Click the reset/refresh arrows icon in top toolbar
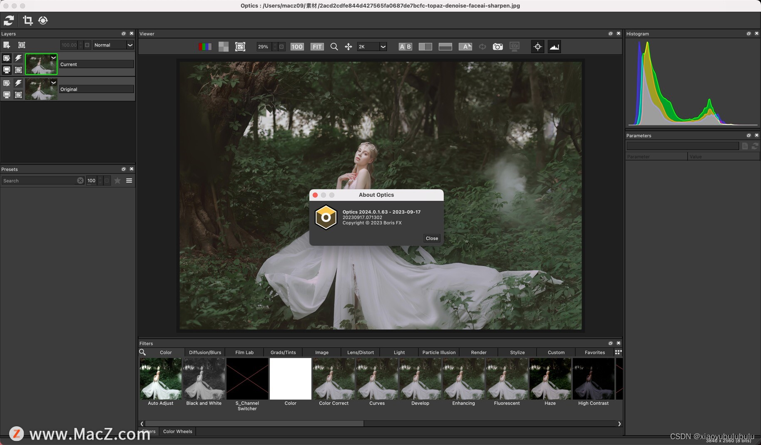The width and height of the screenshot is (761, 445). [x=9, y=20]
